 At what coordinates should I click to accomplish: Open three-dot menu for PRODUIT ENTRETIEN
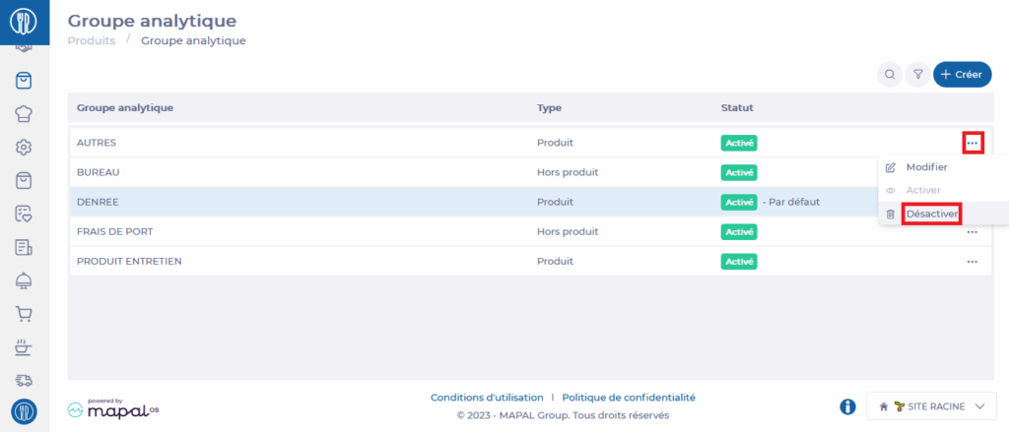click(973, 262)
